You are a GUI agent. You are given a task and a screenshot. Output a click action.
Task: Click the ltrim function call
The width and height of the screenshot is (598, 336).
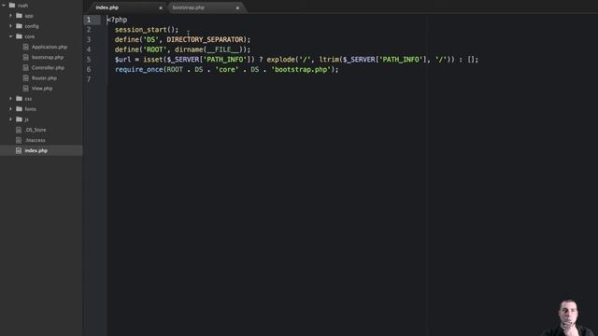(329, 60)
